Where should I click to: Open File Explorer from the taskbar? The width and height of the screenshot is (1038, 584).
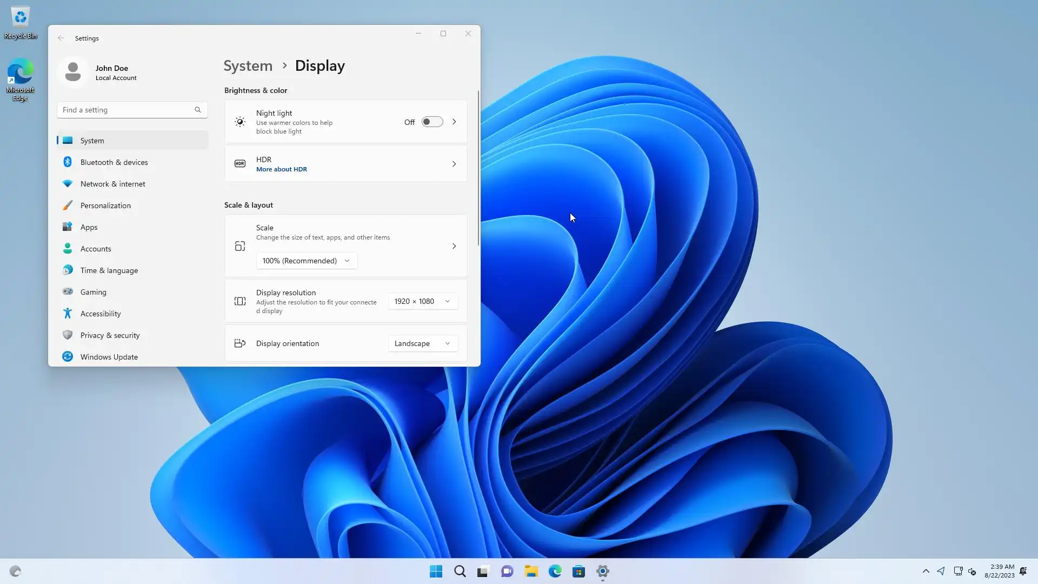pos(531,572)
